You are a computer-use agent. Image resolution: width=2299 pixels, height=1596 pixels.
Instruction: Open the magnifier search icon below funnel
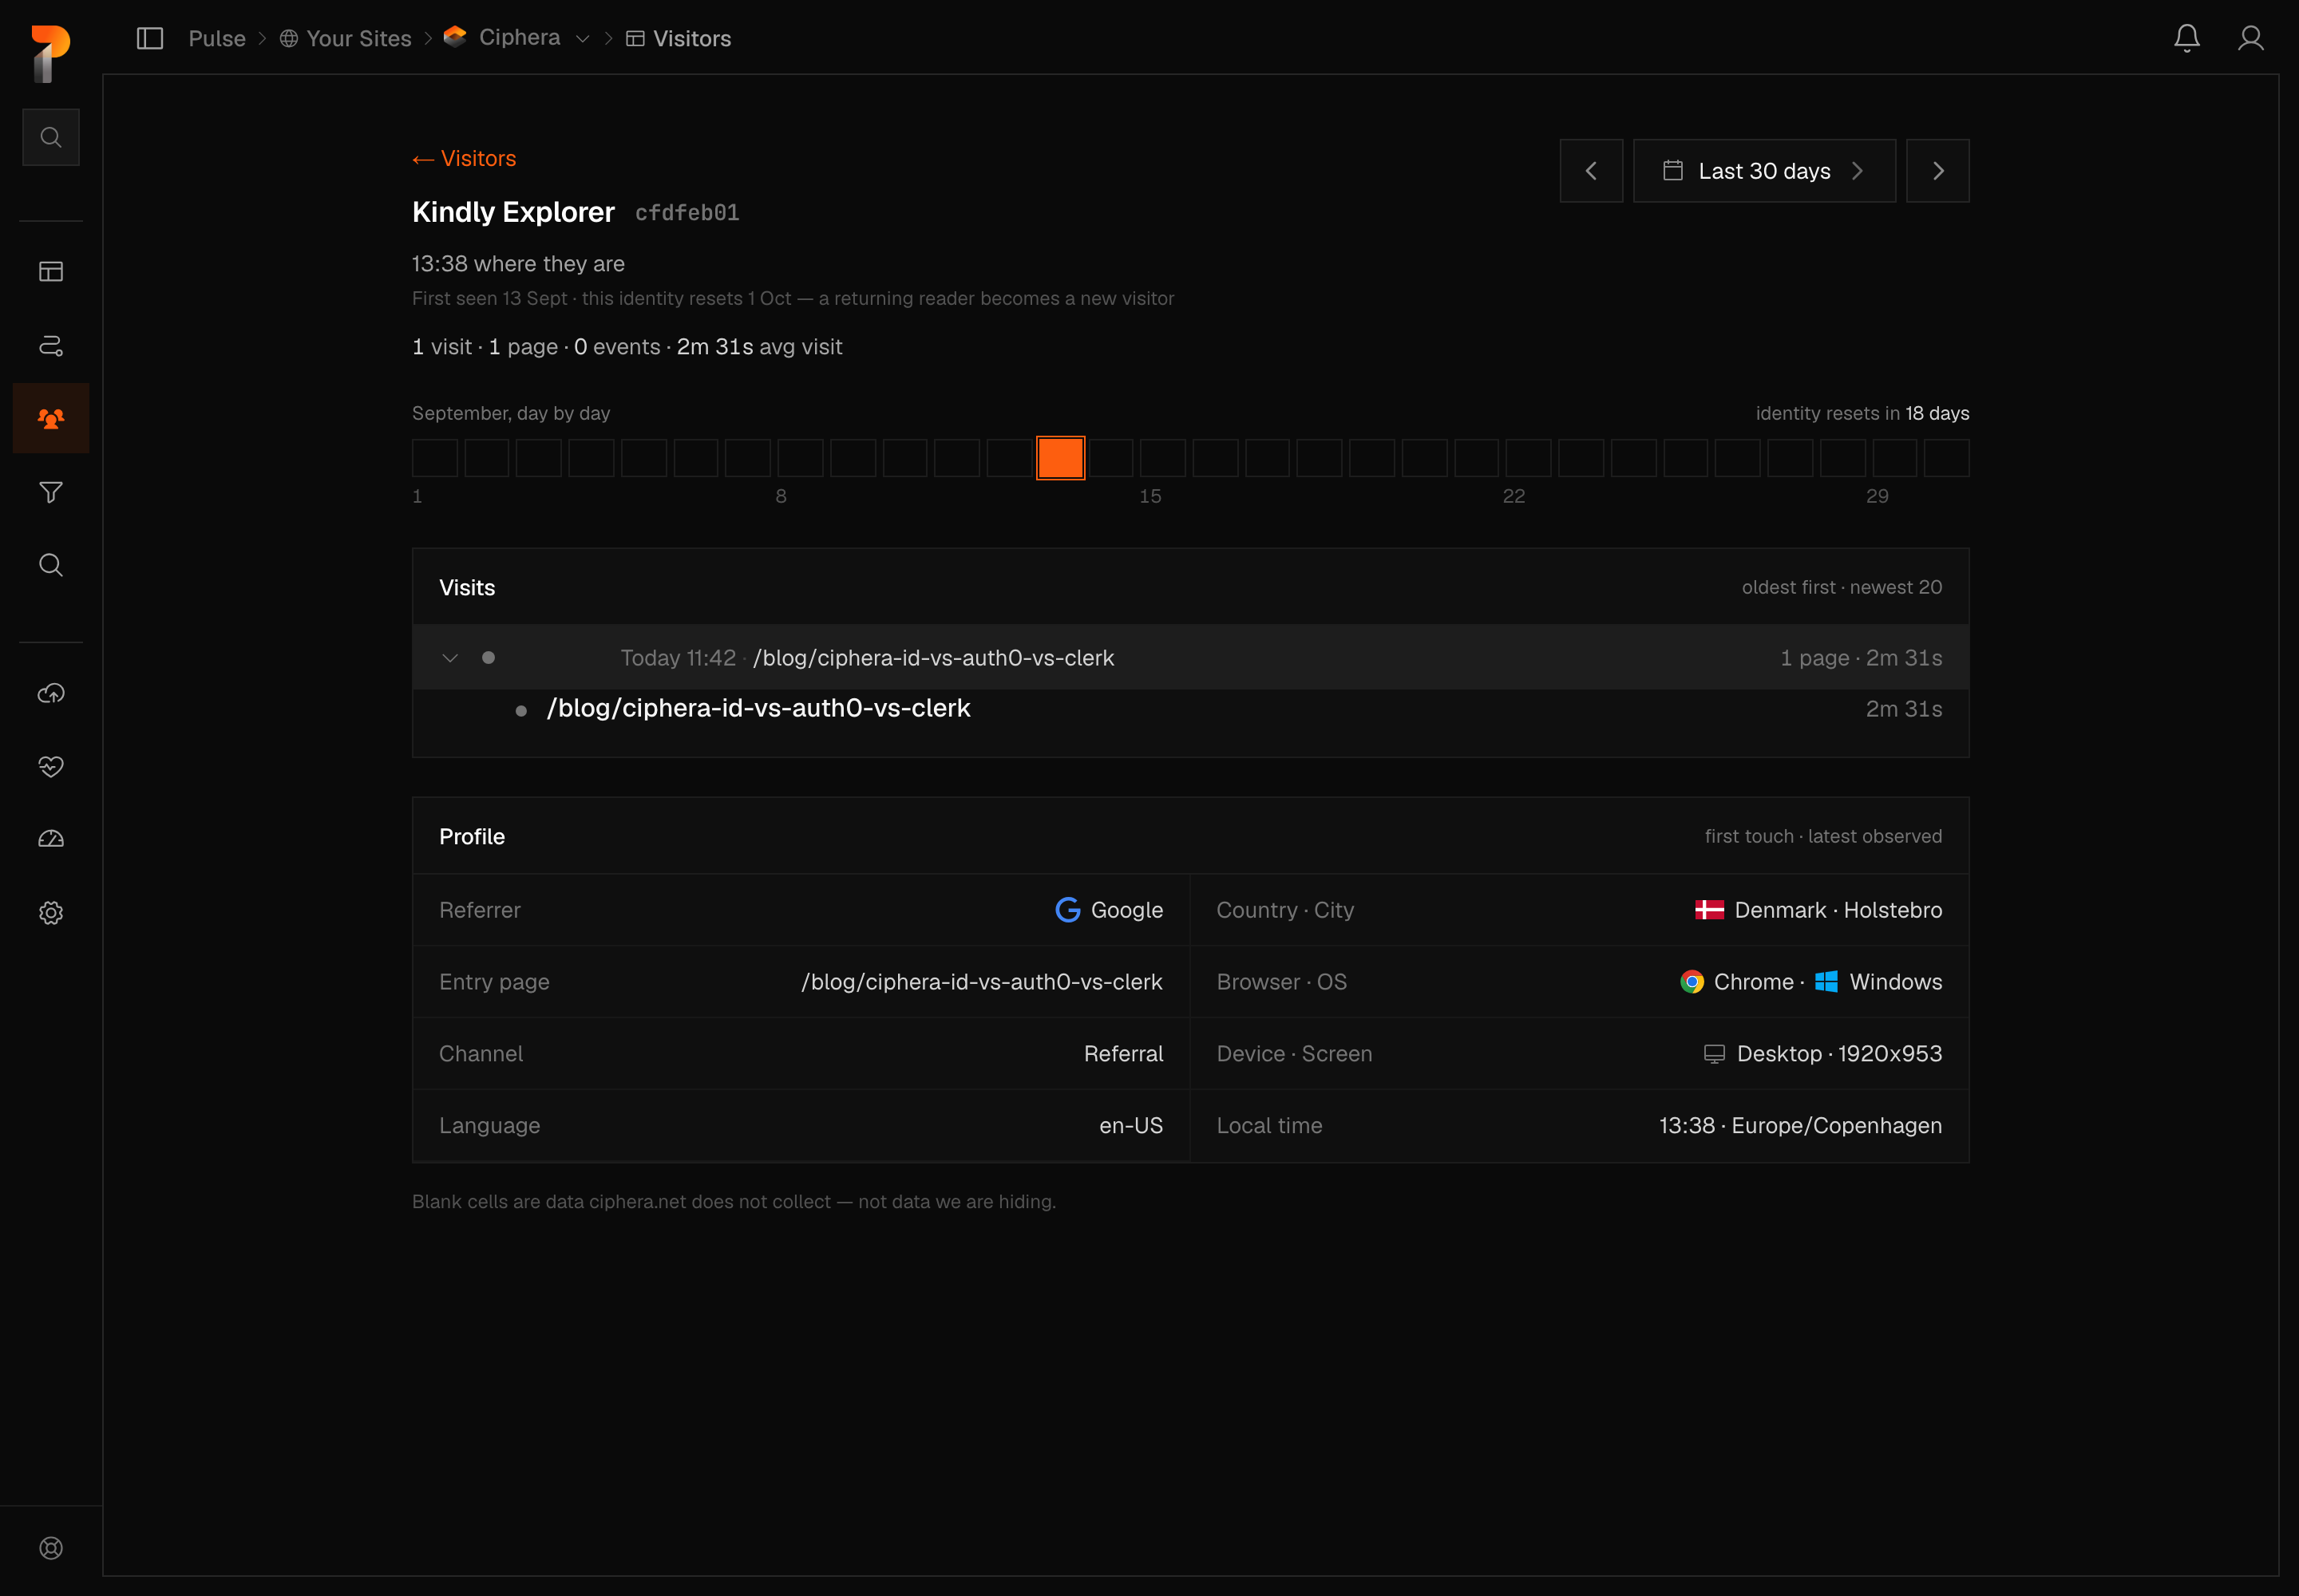point(51,565)
